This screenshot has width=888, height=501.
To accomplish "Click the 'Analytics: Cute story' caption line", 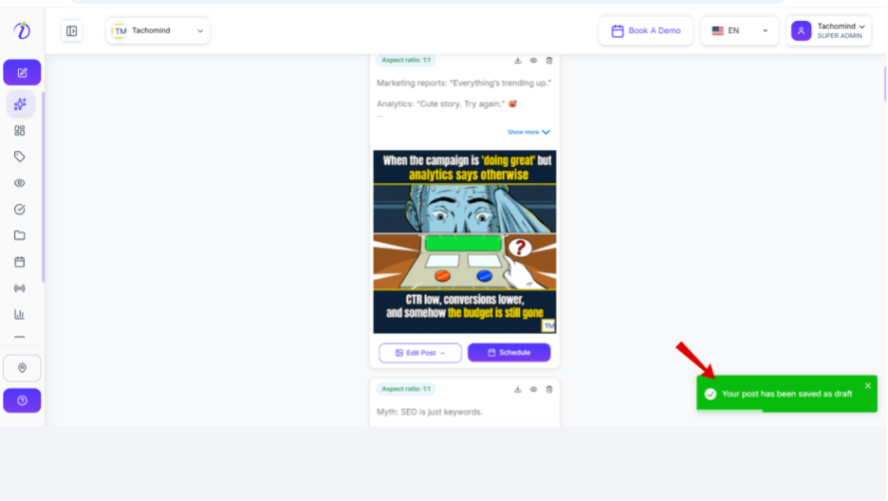I will point(447,104).
